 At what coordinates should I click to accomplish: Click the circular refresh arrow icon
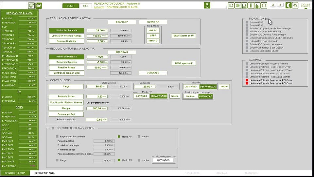[264, 5]
